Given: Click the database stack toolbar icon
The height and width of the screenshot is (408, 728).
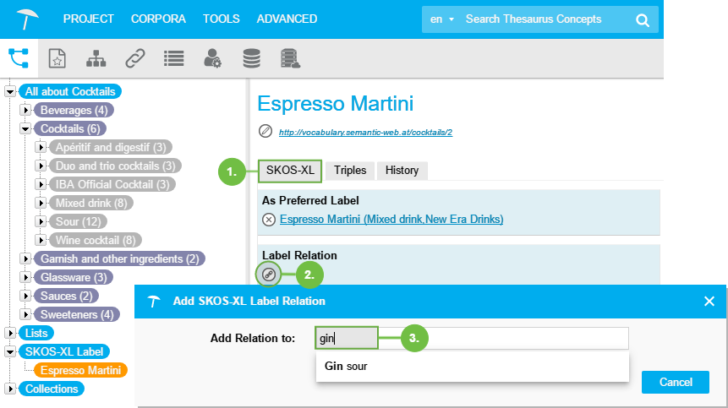Looking at the screenshot, I should coord(251,58).
